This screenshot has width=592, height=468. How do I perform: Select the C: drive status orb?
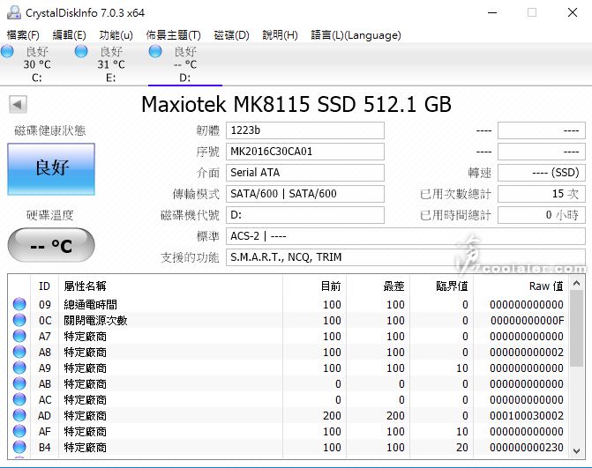click(x=7, y=51)
